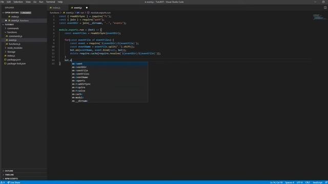Choose 'event' autocomplete suggestion
Screen dimensions: 328x184
pos(110,63)
